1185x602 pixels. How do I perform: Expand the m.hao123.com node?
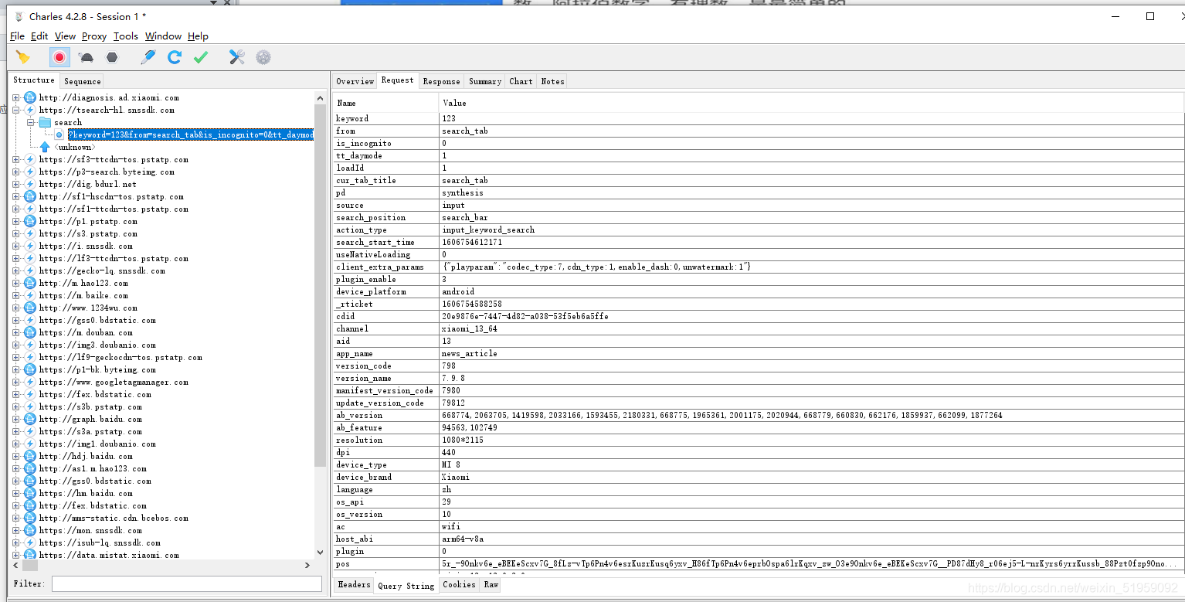tap(15, 283)
